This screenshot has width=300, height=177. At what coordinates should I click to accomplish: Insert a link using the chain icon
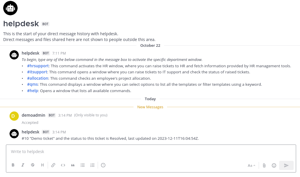point(53,165)
